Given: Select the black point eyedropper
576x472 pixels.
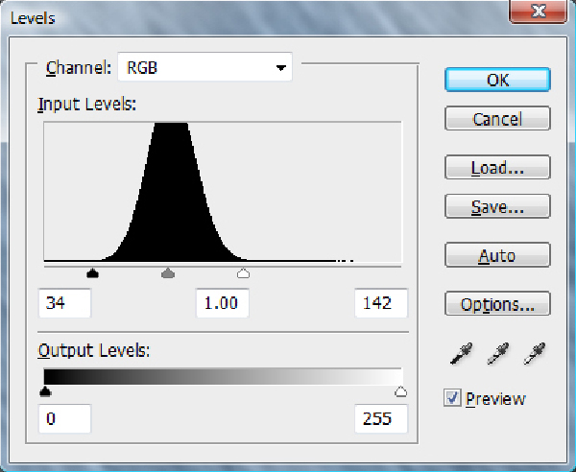Looking at the screenshot, I should pos(462,353).
